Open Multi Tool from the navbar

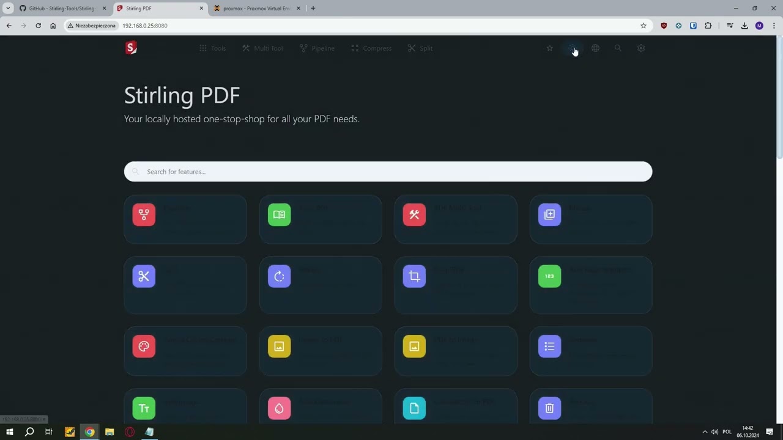[262, 48]
